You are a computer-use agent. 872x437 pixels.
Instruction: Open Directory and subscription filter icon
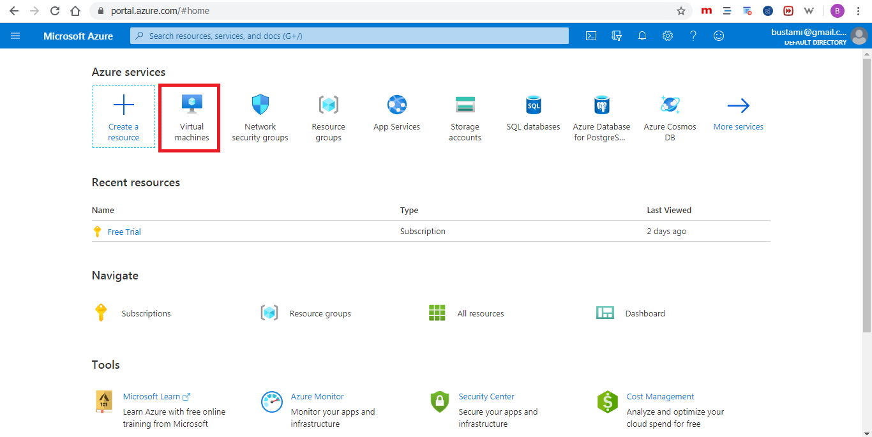tap(617, 36)
